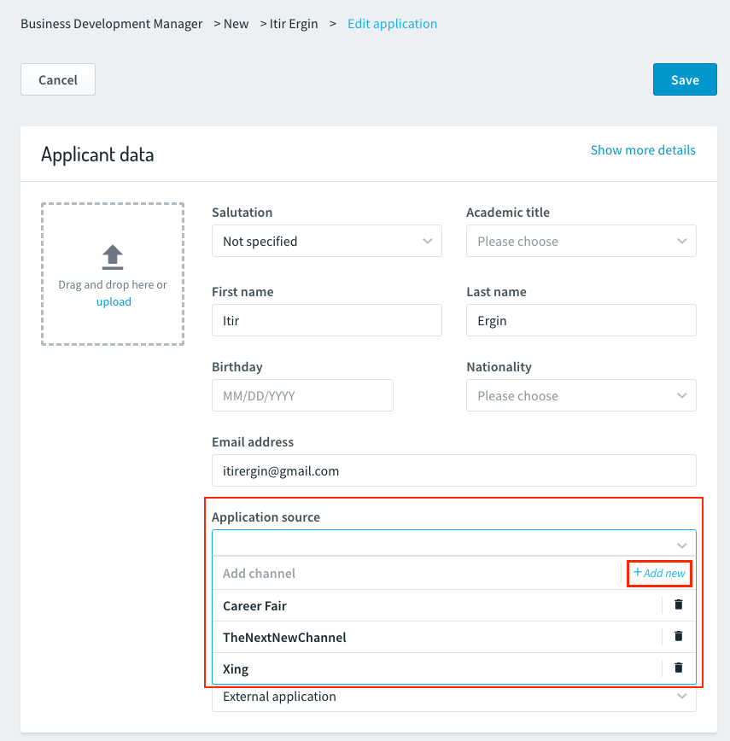
Task: Go to Itir Ergin breadcrumb
Action: (x=294, y=24)
